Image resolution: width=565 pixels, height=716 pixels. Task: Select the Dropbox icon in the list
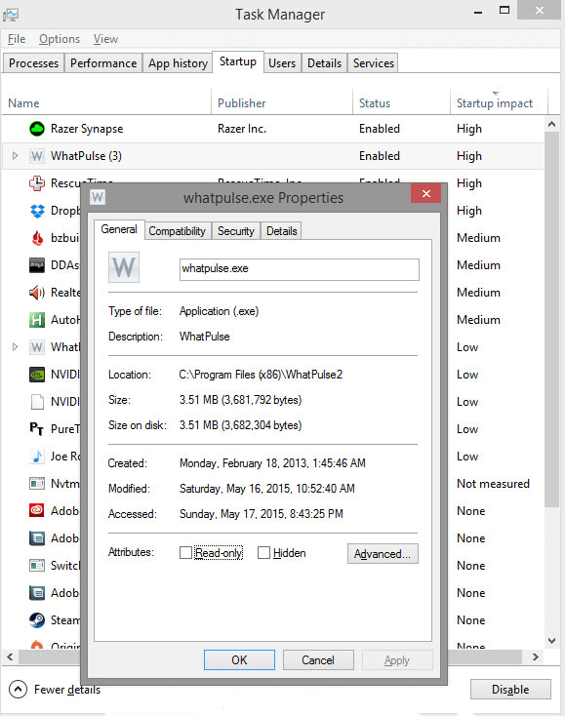[37, 211]
